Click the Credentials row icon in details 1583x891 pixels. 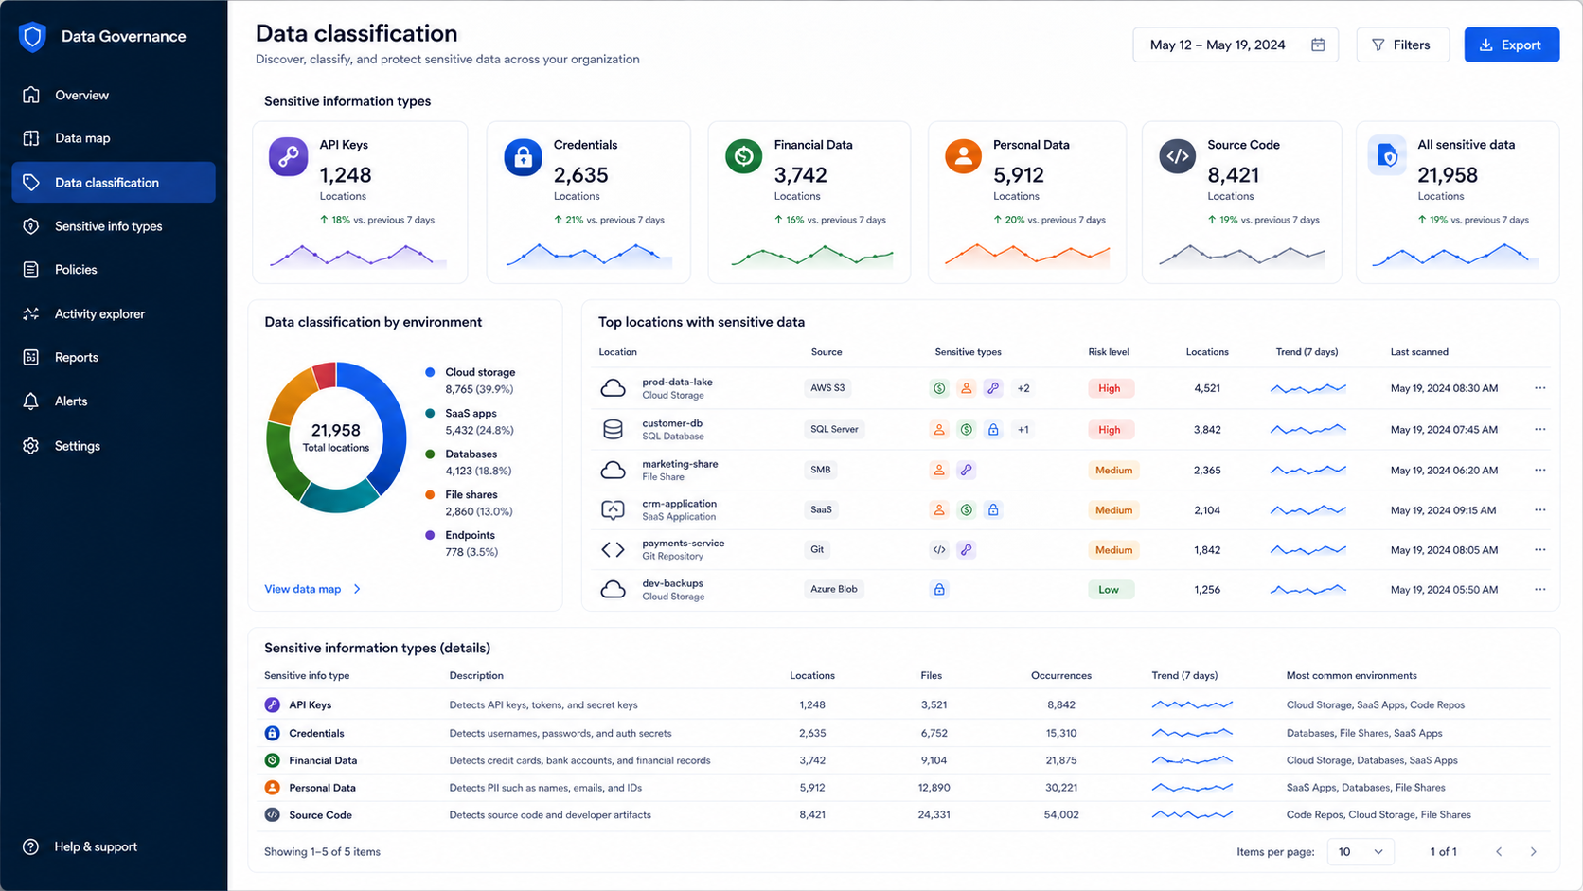272,733
